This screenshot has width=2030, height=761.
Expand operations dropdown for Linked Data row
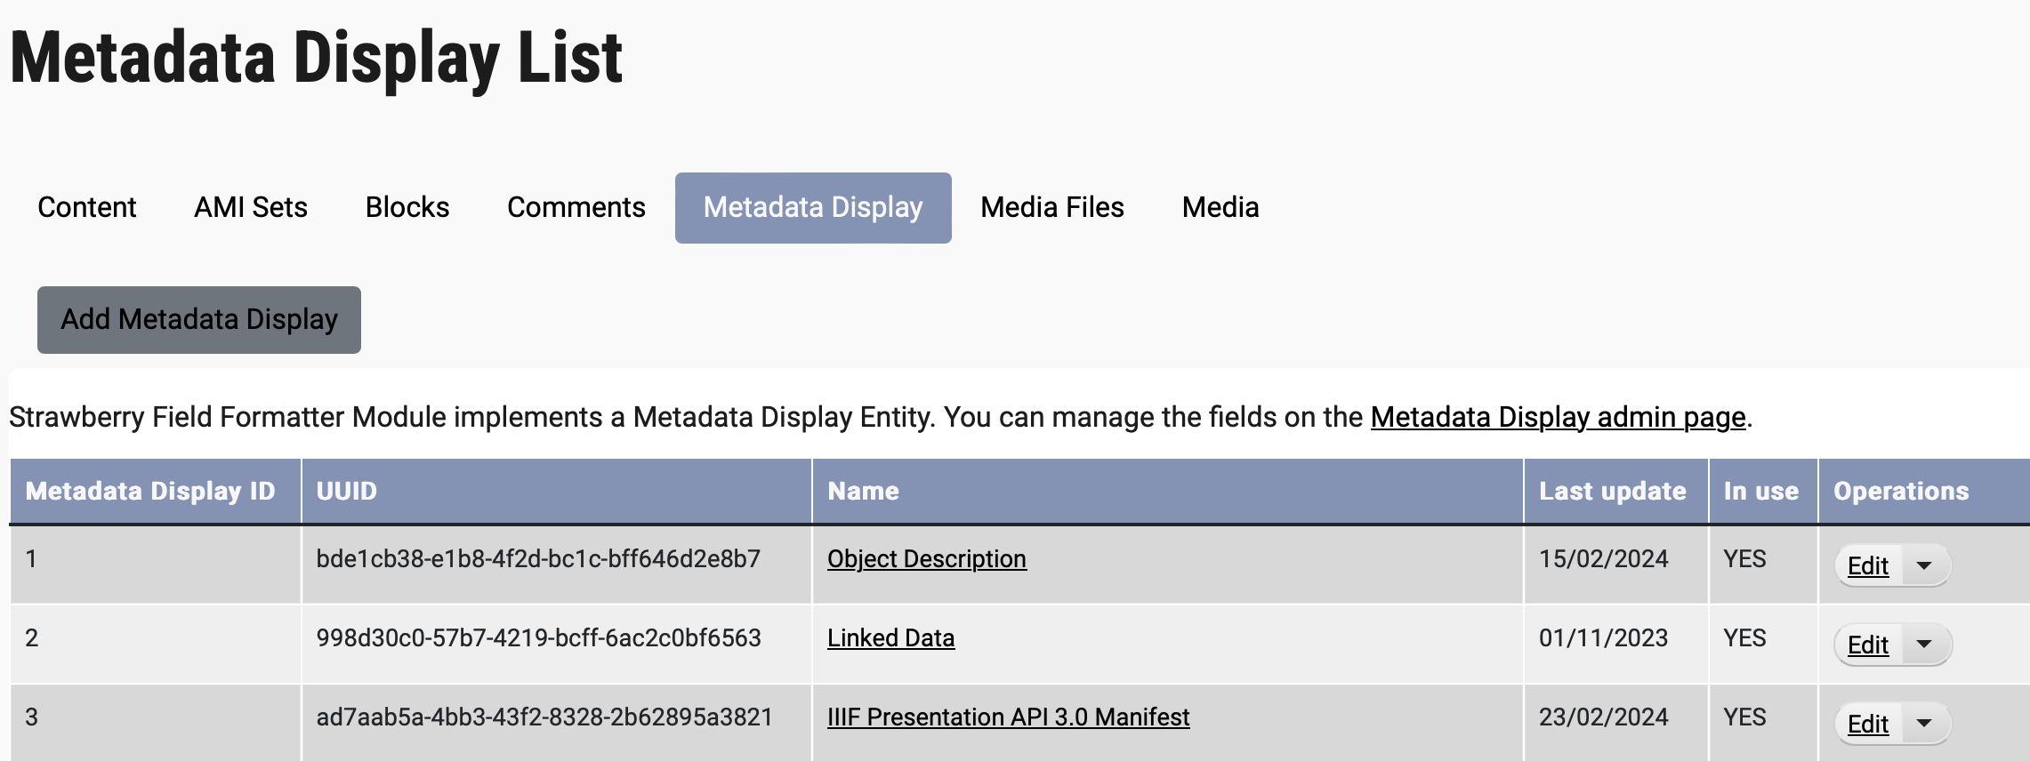point(1924,645)
